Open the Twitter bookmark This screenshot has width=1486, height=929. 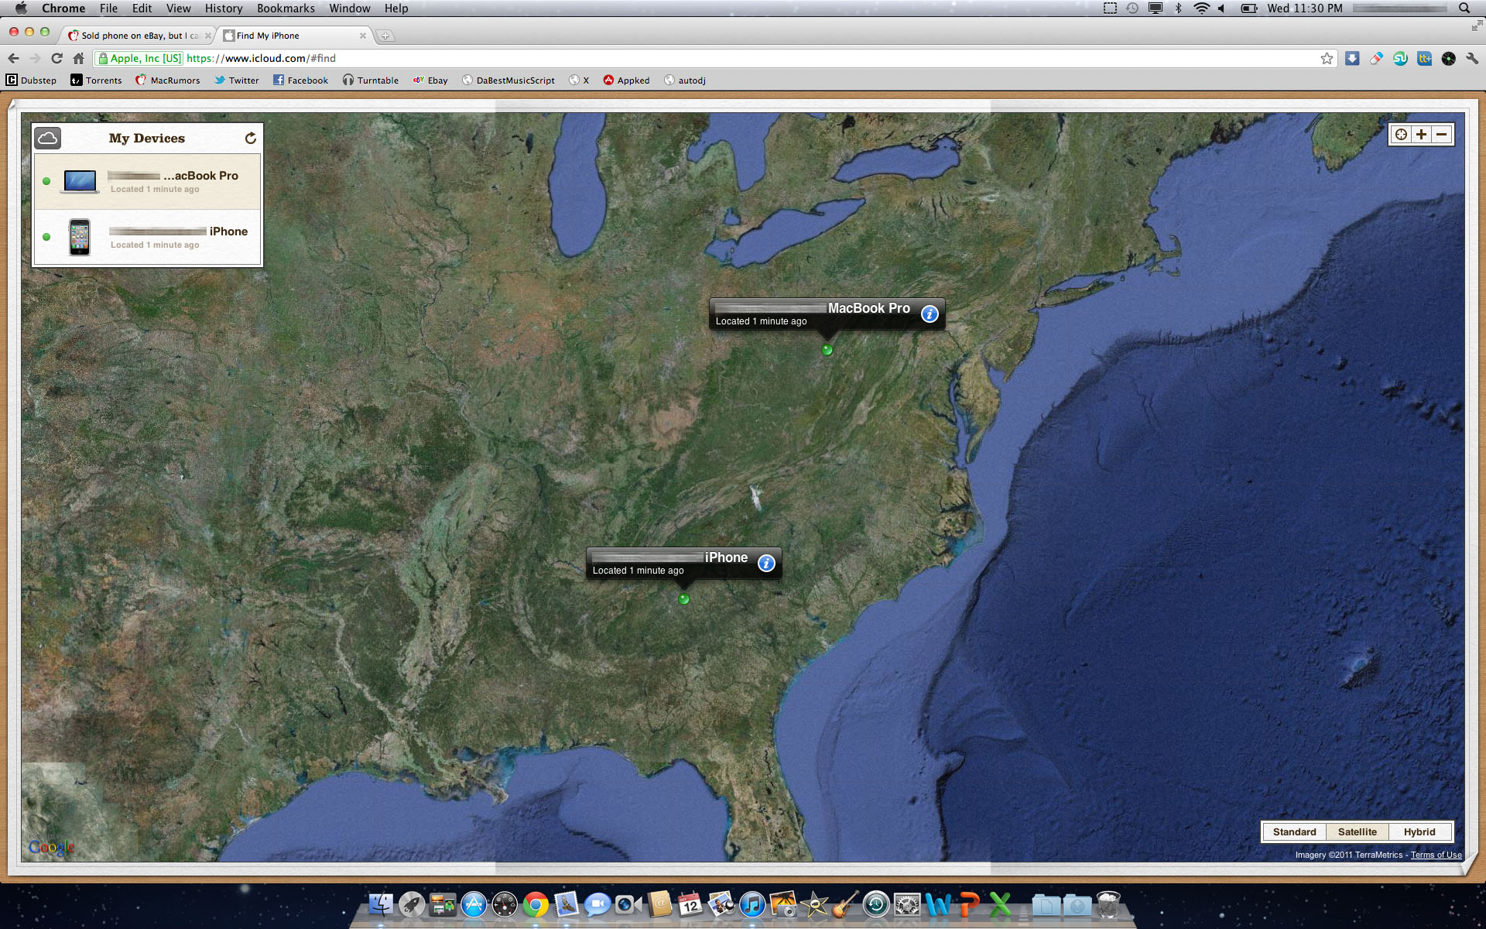(237, 80)
